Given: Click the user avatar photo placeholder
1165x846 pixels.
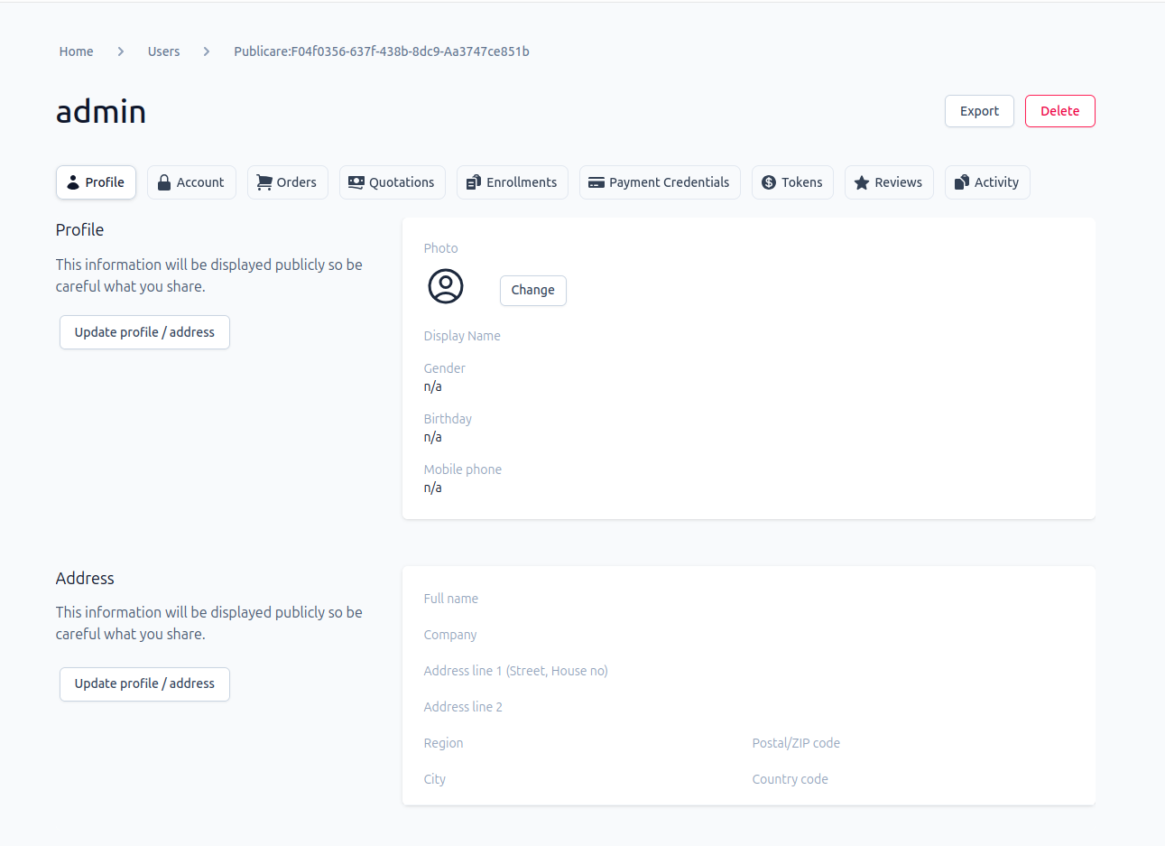Looking at the screenshot, I should 446,286.
